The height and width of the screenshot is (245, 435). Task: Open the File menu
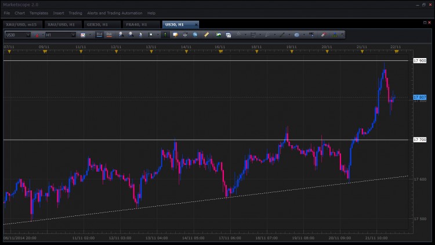click(x=6, y=13)
